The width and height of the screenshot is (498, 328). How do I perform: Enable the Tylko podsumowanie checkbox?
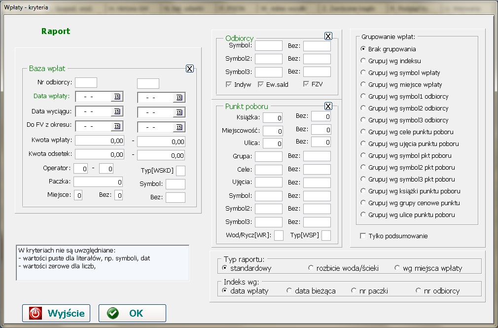click(x=363, y=236)
